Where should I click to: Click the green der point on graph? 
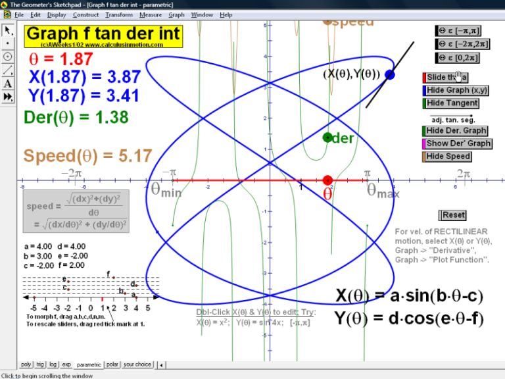(x=327, y=138)
